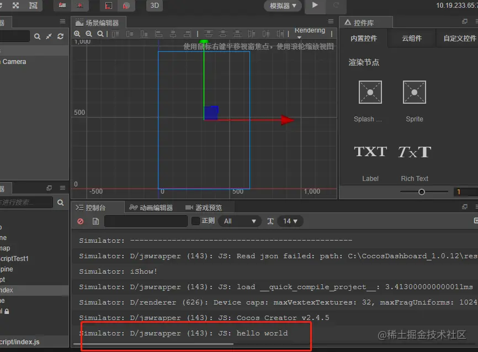Open the All log level dropdown
478x352 pixels.
pyautogui.click(x=240, y=221)
